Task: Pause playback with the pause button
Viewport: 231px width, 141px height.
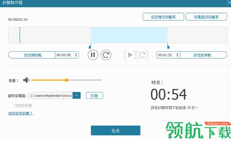Action: point(93,55)
